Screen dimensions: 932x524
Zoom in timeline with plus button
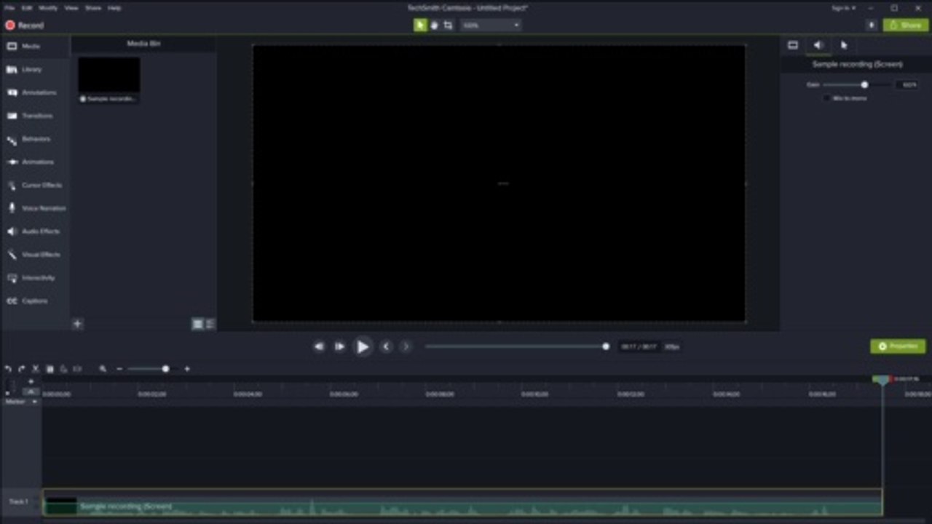[x=187, y=369]
